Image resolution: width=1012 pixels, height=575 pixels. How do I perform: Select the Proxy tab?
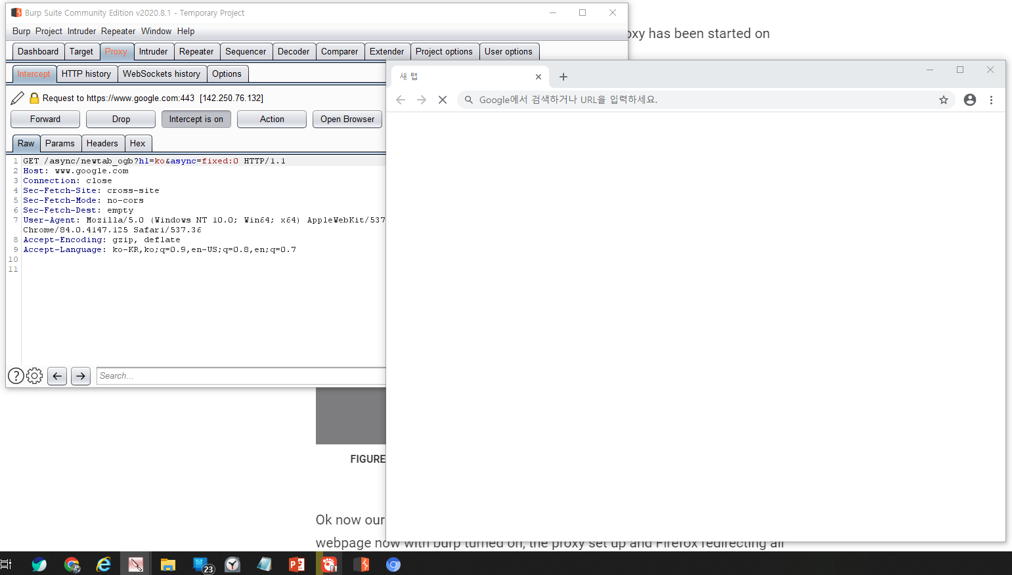pyautogui.click(x=116, y=51)
